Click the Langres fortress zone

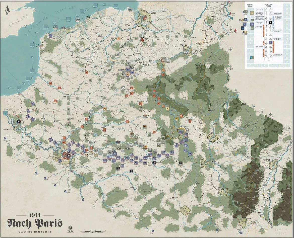pos(186,210)
